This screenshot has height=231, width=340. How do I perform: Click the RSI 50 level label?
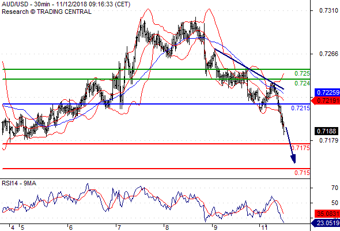335,203
